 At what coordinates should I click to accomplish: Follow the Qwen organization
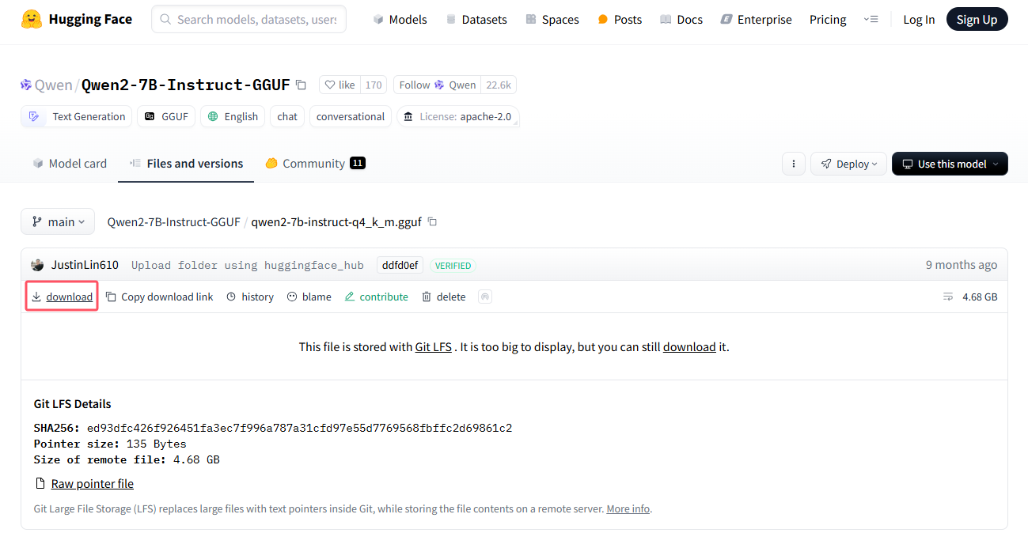[437, 85]
